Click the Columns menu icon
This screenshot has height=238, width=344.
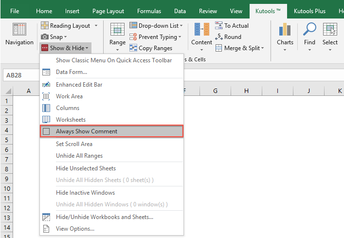[x=46, y=108]
